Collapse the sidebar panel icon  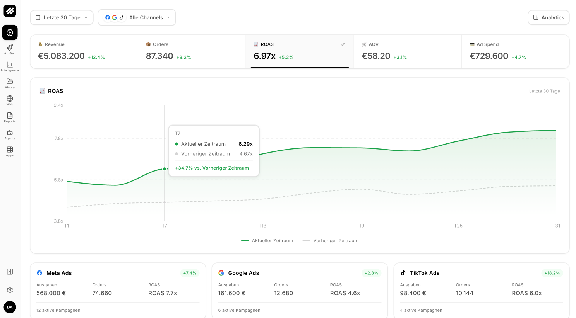[x=10, y=272]
